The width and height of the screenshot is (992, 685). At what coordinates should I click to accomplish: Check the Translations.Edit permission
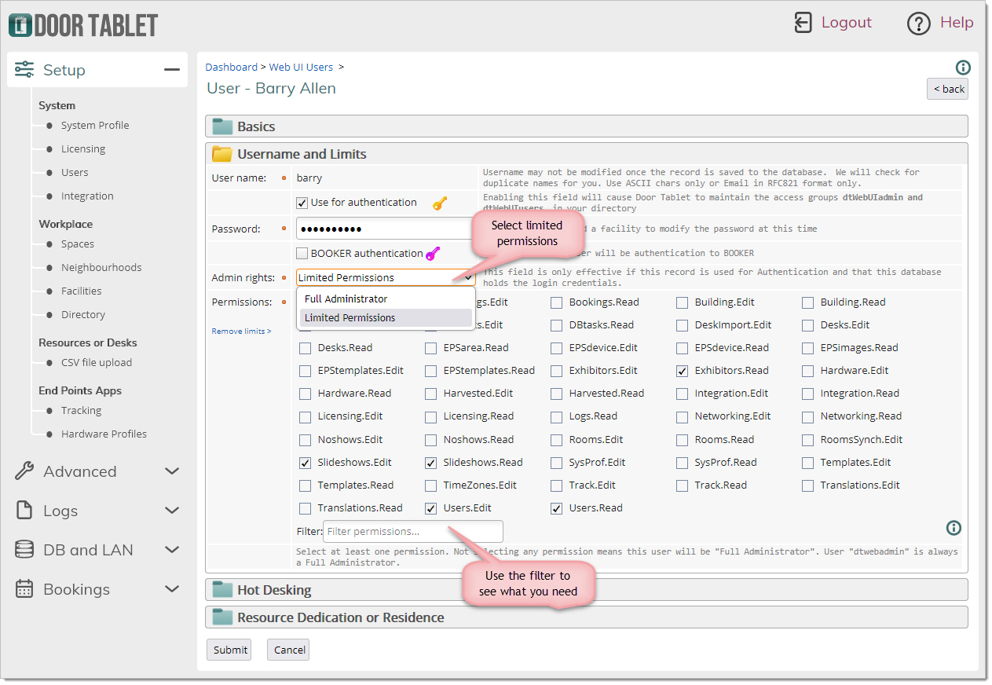pos(807,485)
